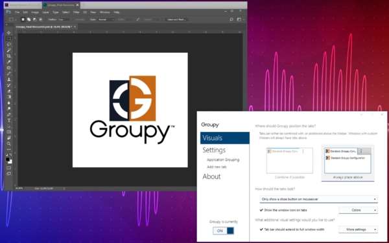Uncheck Show the window icon on tabs
The width and height of the screenshot is (389, 243).
point(261,210)
